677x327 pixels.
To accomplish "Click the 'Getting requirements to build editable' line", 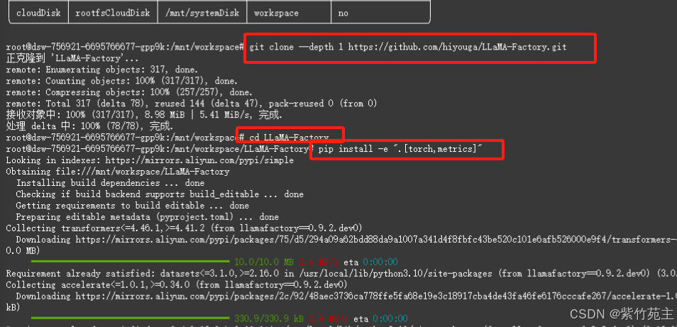I will (132, 205).
